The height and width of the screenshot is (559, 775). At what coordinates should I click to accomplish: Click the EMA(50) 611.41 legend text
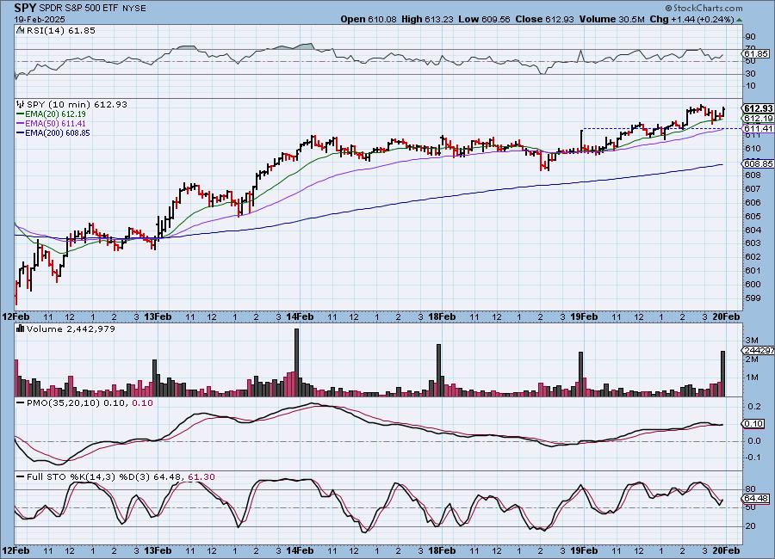coord(55,124)
